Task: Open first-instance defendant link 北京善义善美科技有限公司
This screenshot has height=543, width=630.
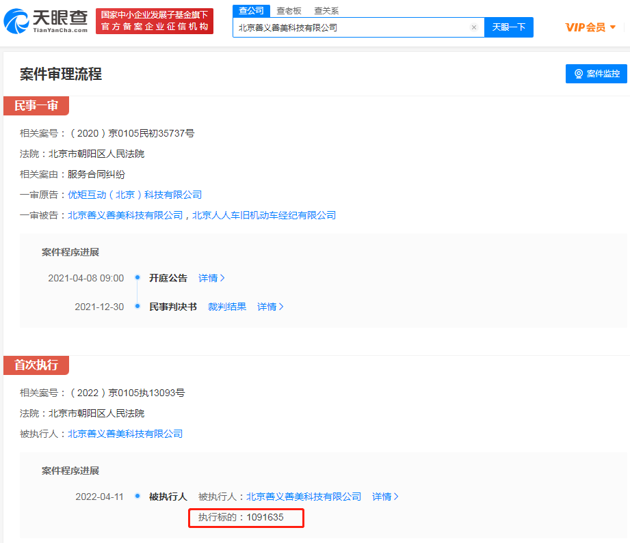Action: 124,215
